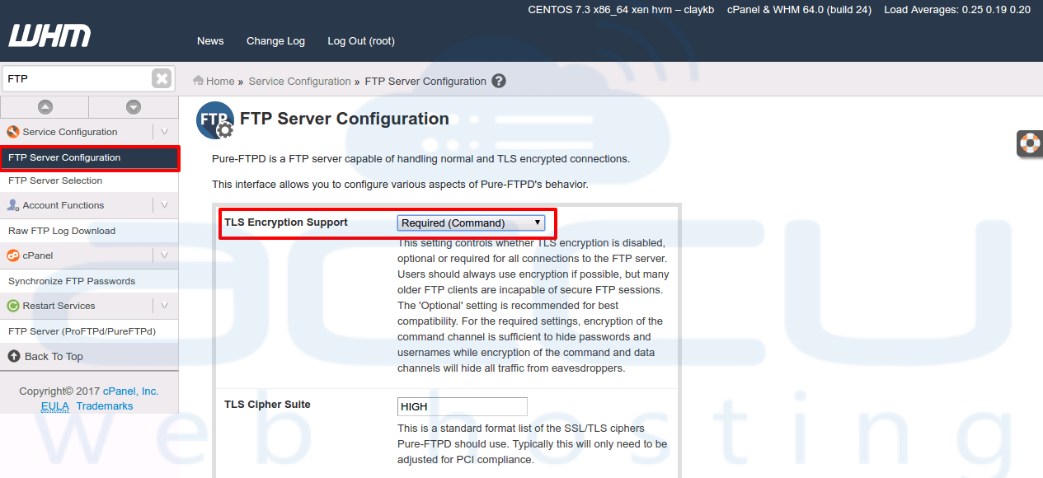Open Raw FTP Log Download

62,231
